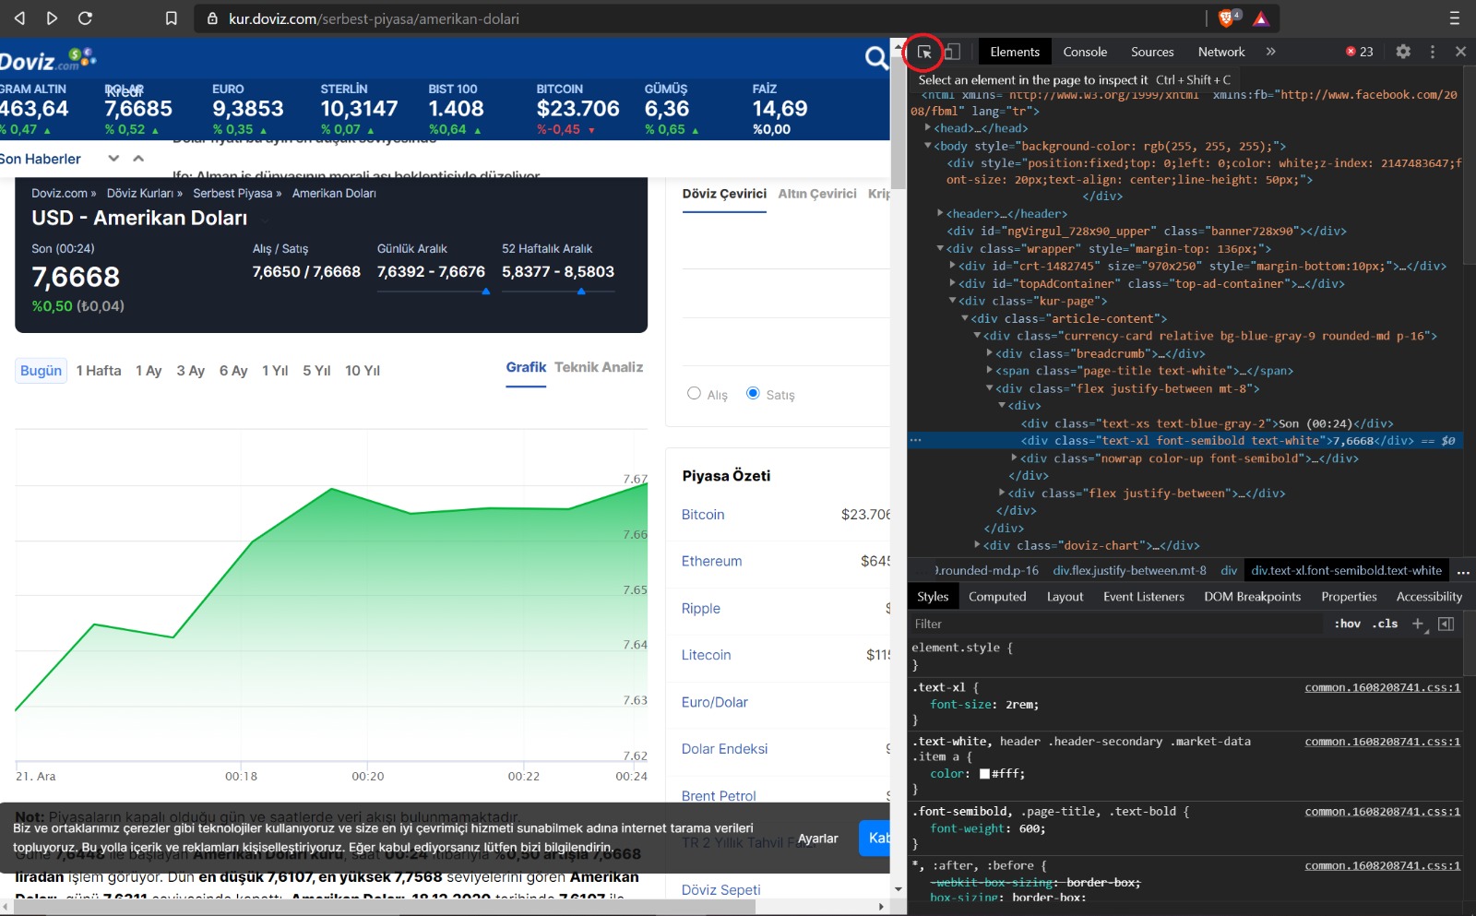The width and height of the screenshot is (1476, 916).
Task: Set chart range to 10 Yıl
Action: tap(363, 371)
